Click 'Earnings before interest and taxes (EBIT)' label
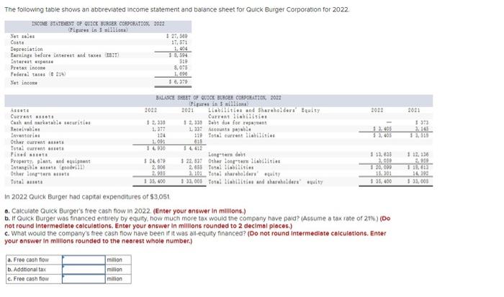 click(x=65, y=55)
